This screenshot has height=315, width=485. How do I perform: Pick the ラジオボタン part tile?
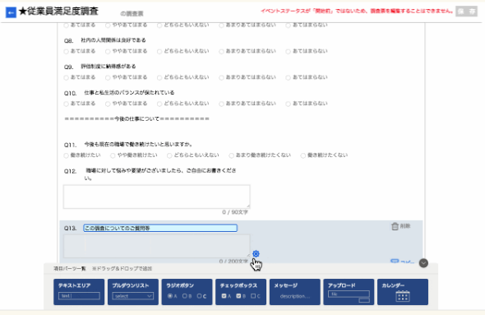point(187,292)
